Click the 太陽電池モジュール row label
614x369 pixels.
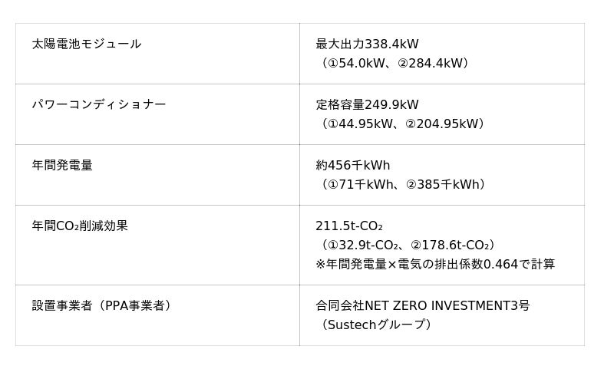tap(87, 44)
